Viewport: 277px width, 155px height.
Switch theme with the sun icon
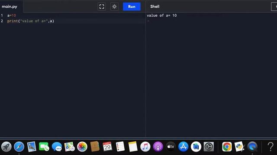pyautogui.click(x=114, y=7)
